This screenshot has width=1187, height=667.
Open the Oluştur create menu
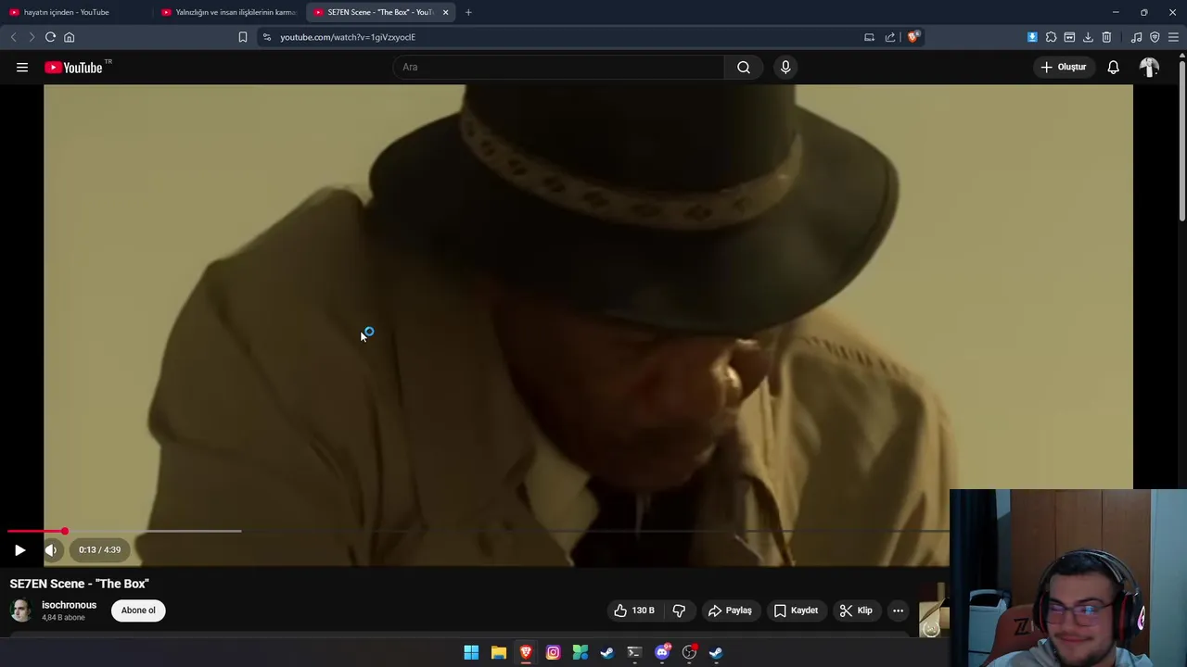tap(1063, 67)
